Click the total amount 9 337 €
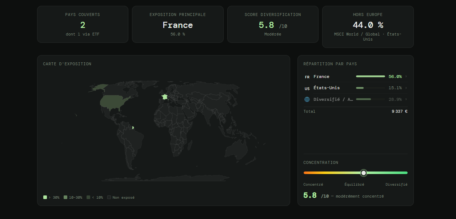This screenshot has height=219, width=456. tap(400, 111)
